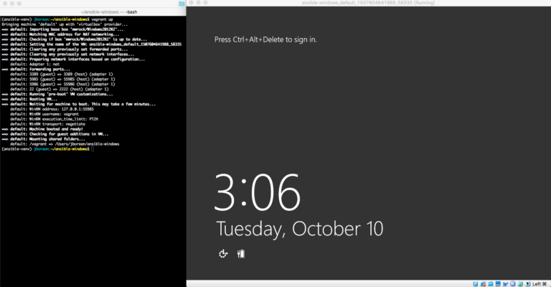Screen dimensions: 551x287
Task: Click the 'Mounting shared folders...' line
Action: click(43, 139)
